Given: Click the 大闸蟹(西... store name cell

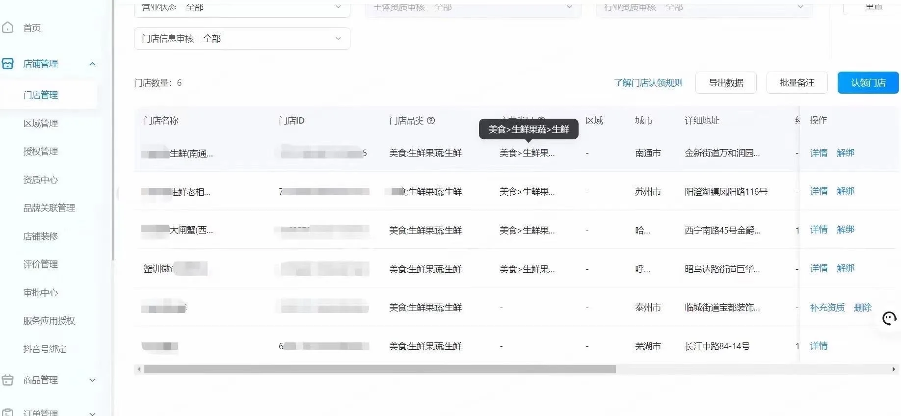Looking at the screenshot, I should point(191,230).
